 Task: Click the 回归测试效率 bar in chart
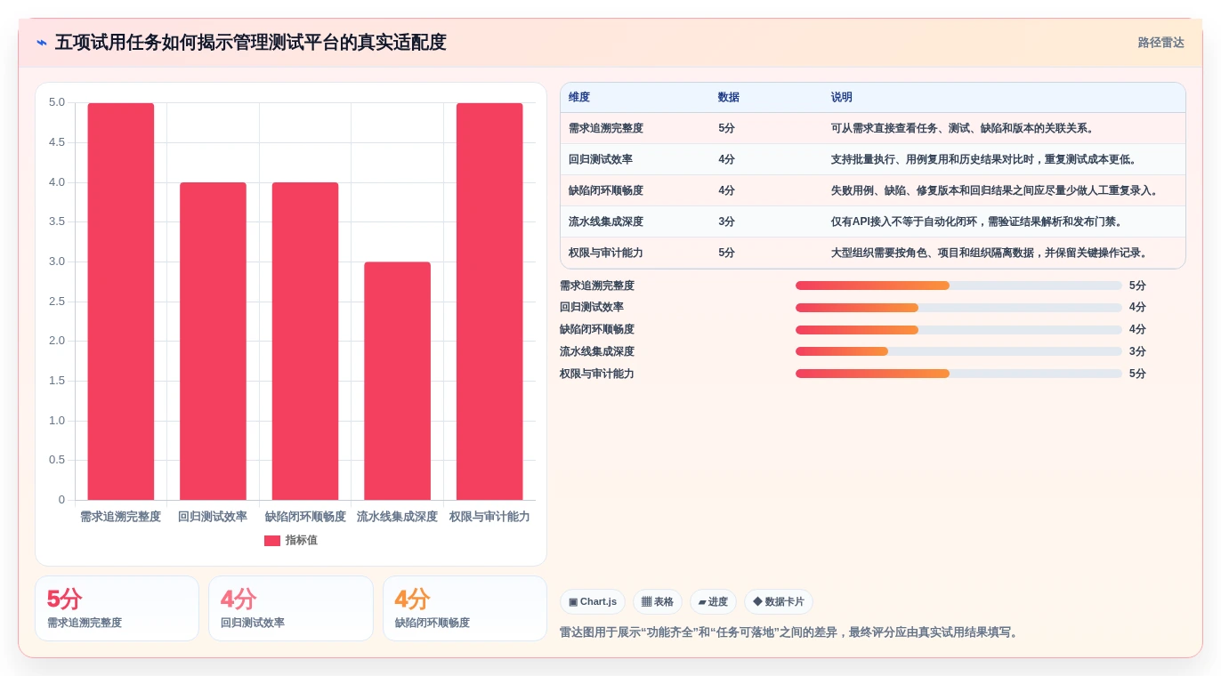click(x=213, y=342)
